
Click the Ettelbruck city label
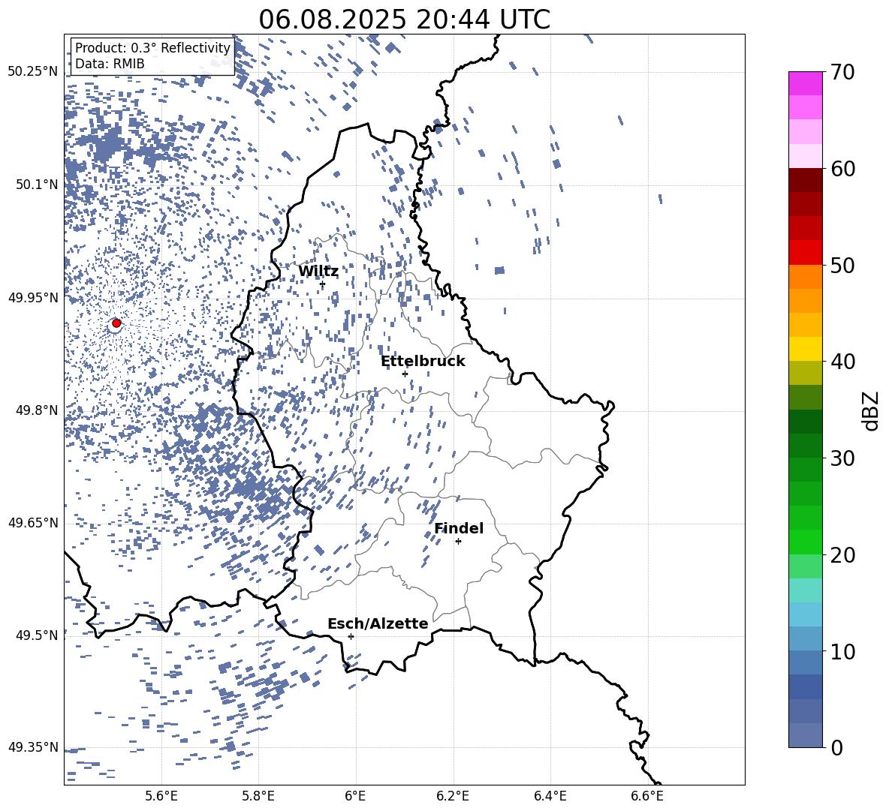pos(423,362)
